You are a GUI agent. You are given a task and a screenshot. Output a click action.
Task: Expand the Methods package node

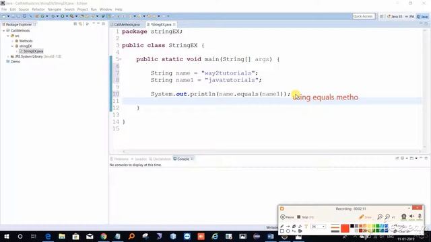coord(12,41)
